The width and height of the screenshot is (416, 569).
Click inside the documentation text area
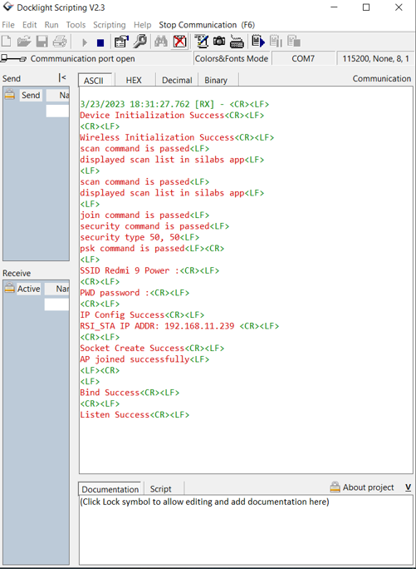click(246, 530)
